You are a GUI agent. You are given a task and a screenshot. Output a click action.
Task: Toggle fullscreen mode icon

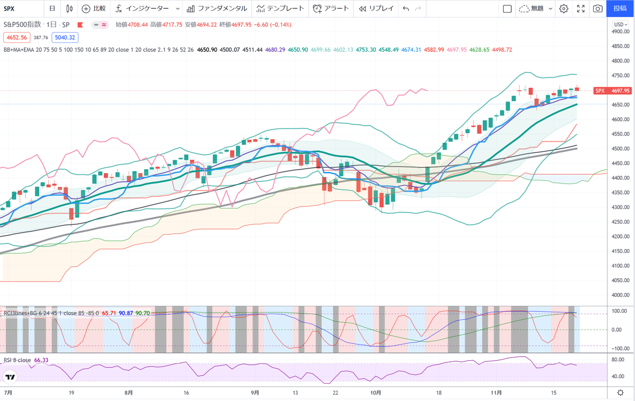(580, 8)
